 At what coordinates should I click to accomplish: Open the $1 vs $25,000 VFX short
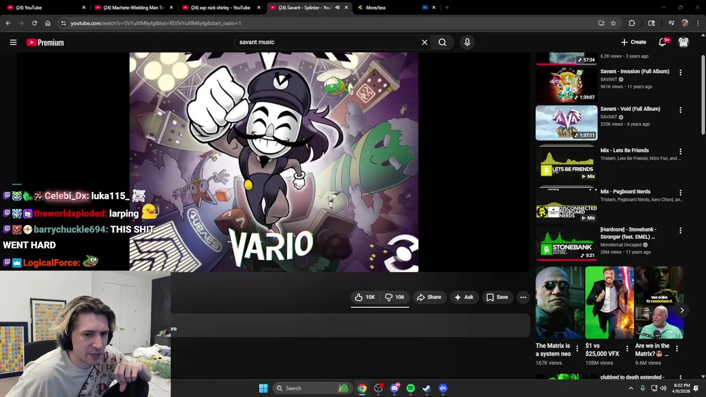click(x=609, y=302)
